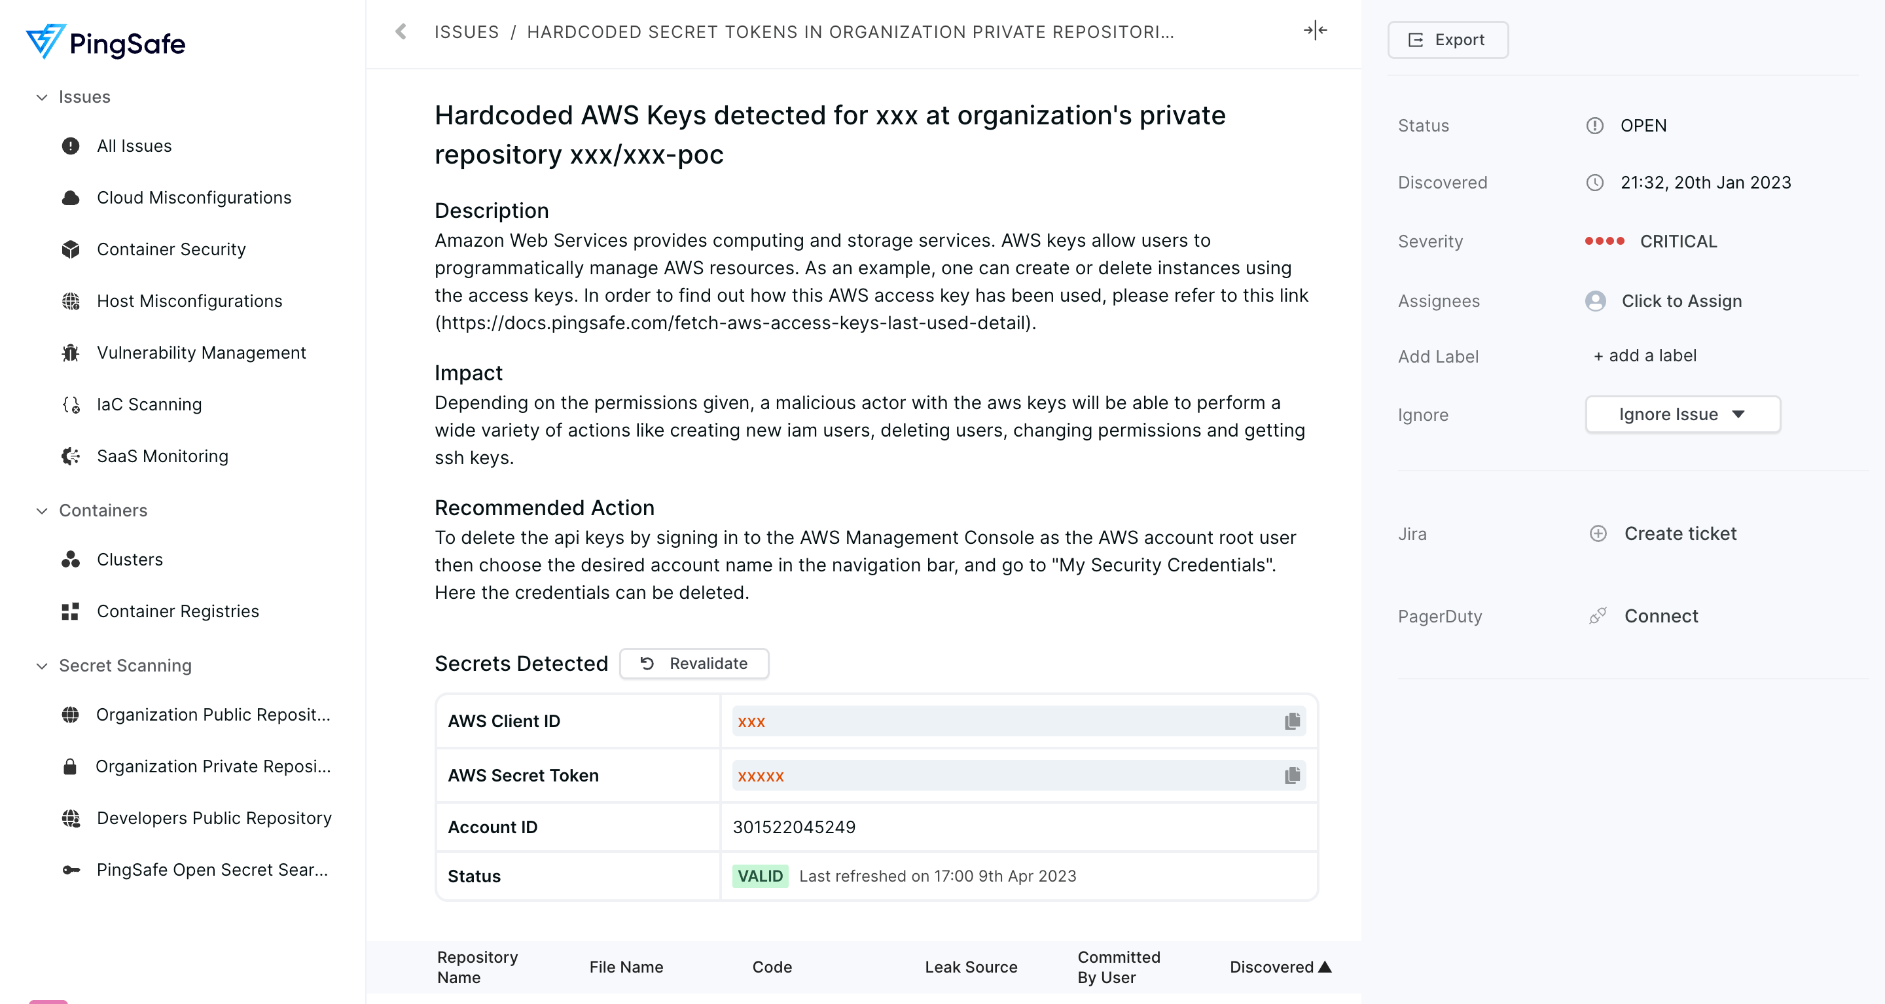Image resolution: width=1885 pixels, height=1004 pixels.
Task: Click the Vulnerability Management bug icon
Action: pos(70,353)
